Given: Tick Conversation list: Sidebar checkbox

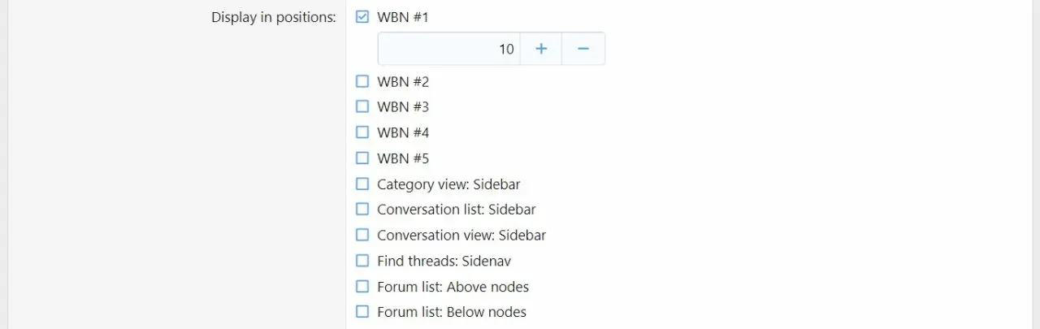Looking at the screenshot, I should point(362,209).
